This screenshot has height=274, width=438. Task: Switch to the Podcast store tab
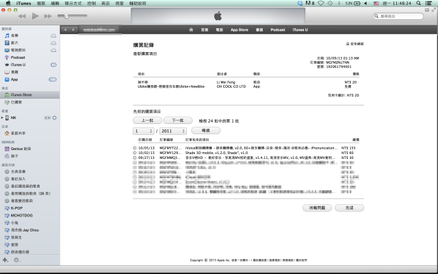click(x=278, y=29)
